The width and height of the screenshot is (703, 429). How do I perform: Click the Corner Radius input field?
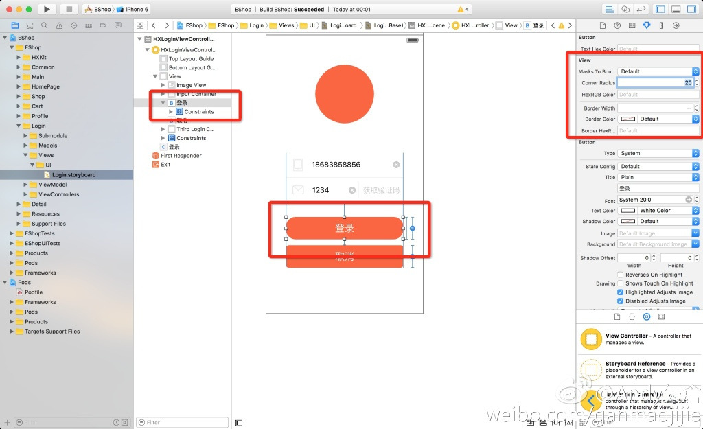(x=657, y=83)
